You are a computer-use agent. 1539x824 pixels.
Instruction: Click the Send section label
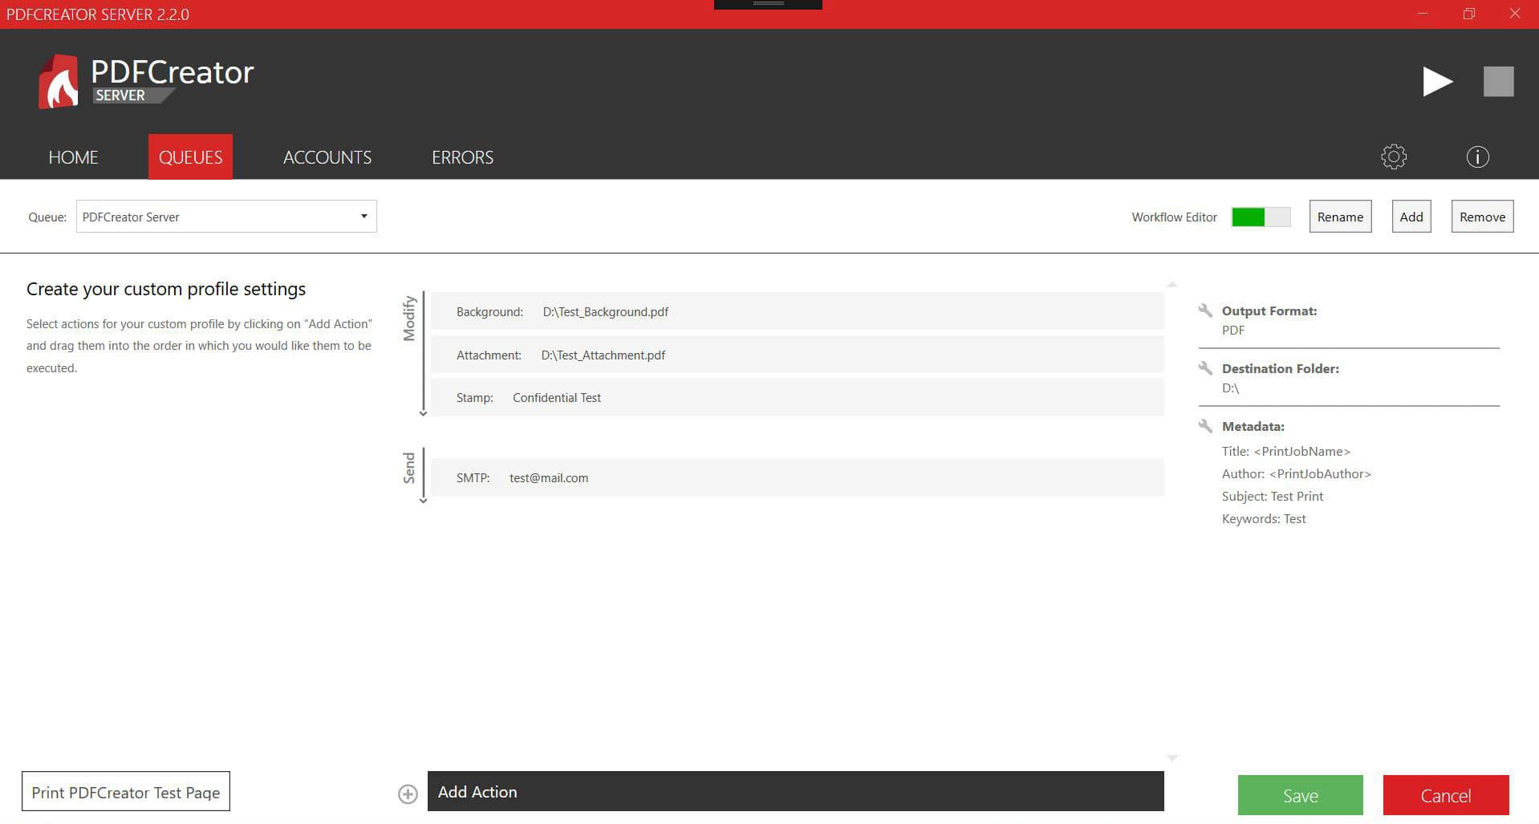pyautogui.click(x=409, y=468)
